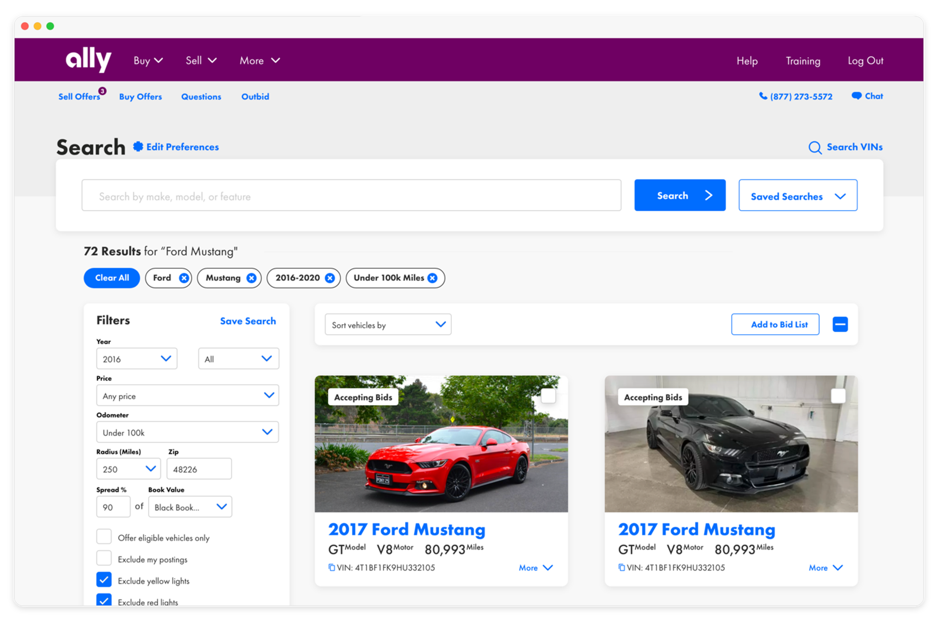Remove the Under 100k Miles filter chip

(432, 278)
